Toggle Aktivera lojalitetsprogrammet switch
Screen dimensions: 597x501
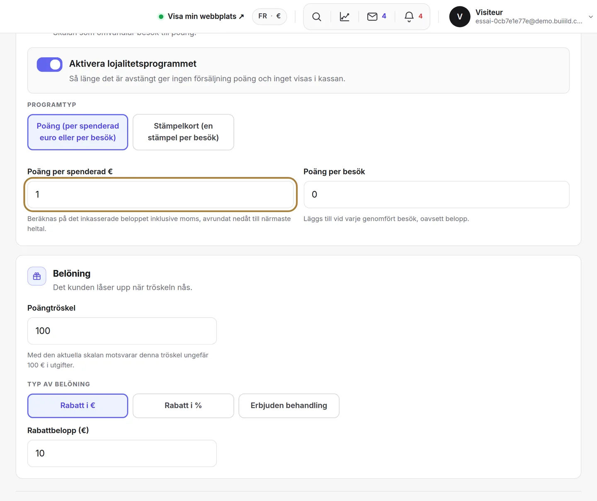click(x=49, y=65)
